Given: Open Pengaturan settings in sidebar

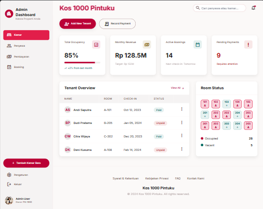Looking at the screenshot, I should coord(27,175).
